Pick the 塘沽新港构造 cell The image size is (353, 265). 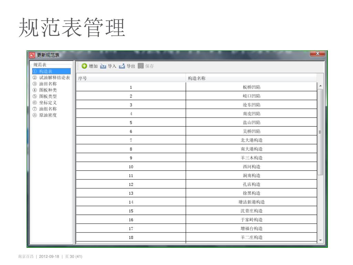[x=251, y=202]
